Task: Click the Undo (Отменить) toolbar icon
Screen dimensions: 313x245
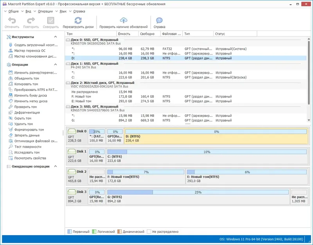Action: click(x=12, y=21)
